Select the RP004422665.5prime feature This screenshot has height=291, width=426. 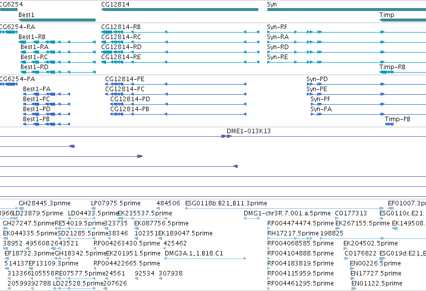95,268
